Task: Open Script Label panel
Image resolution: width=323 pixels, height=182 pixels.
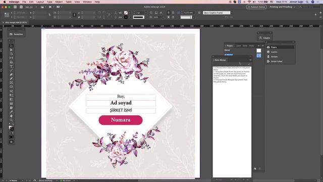Action: (280, 61)
